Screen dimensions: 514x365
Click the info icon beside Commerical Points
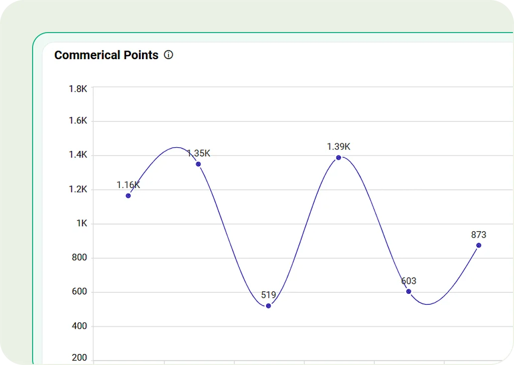[169, 55]
